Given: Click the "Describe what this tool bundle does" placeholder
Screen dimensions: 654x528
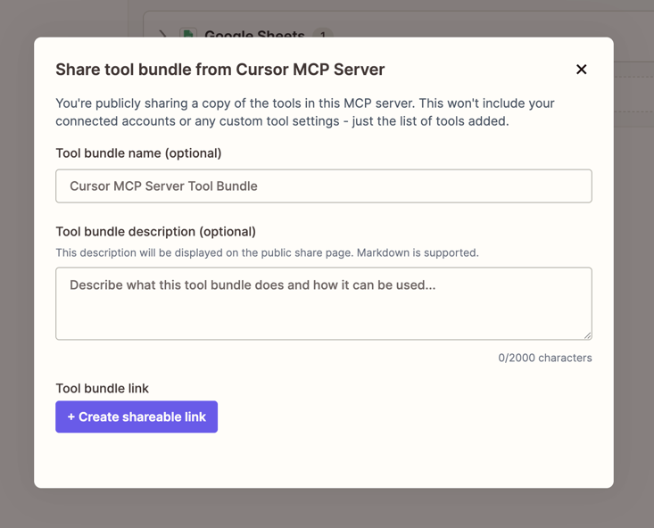Looking at the screenshot, I should 252,286.
